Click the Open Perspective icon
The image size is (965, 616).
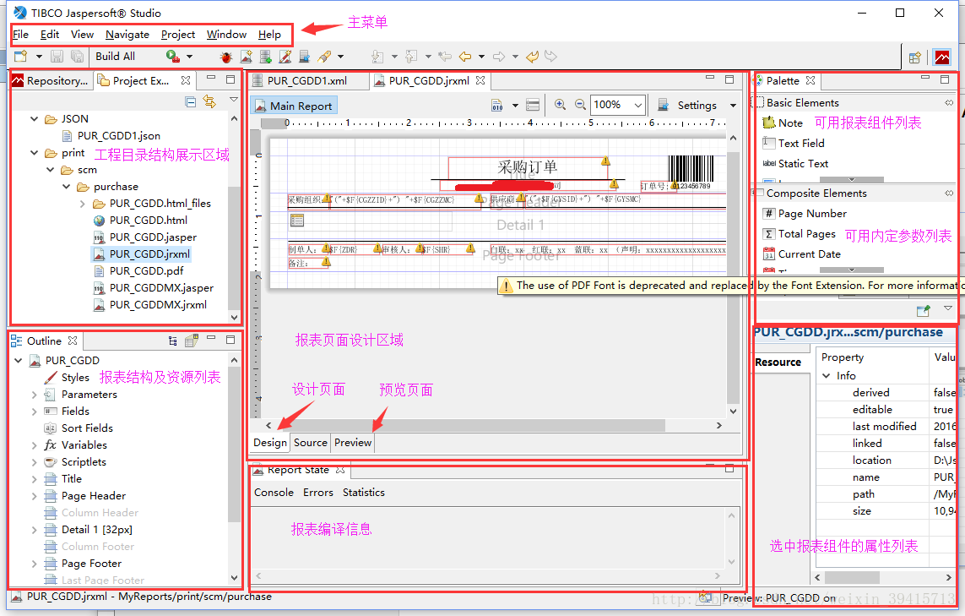pyautogui.click(x=915, y=57)
